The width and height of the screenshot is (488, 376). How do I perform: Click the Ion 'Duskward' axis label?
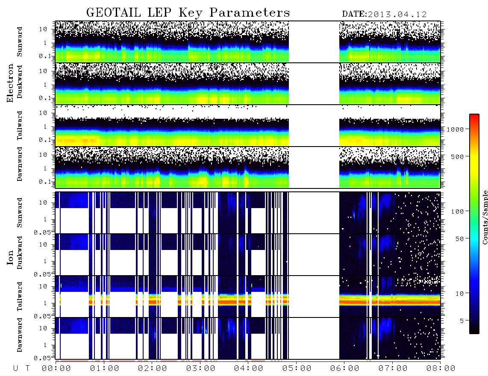tap(20, 253)
